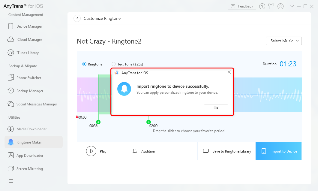The width and height of the screenshot is (318, 191).
Task: Click the green slider handle at 00:36
Action: [98, 122]
